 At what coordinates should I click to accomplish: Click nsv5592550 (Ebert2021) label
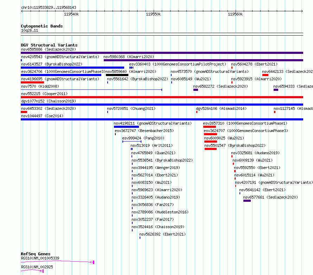257,168
